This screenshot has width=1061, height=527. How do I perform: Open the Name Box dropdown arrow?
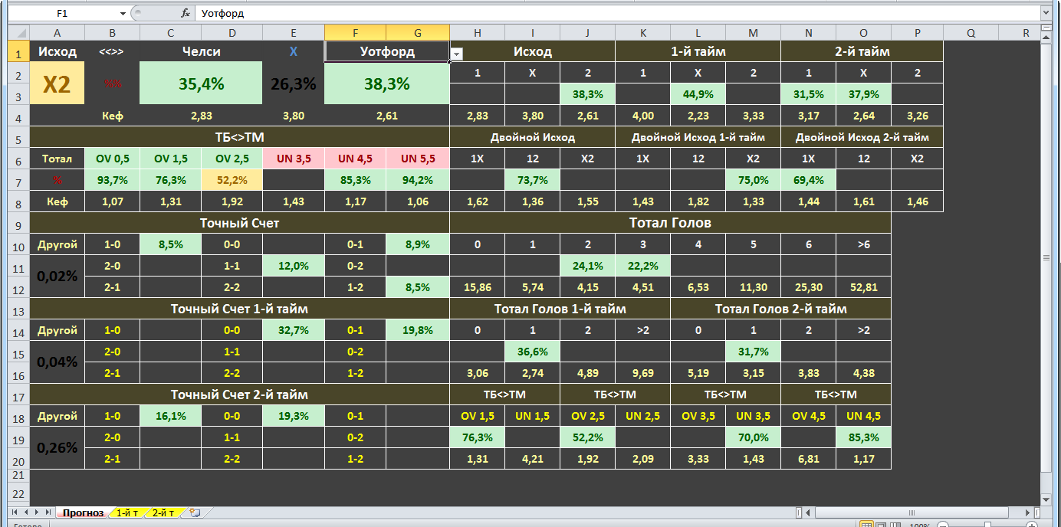123,14
